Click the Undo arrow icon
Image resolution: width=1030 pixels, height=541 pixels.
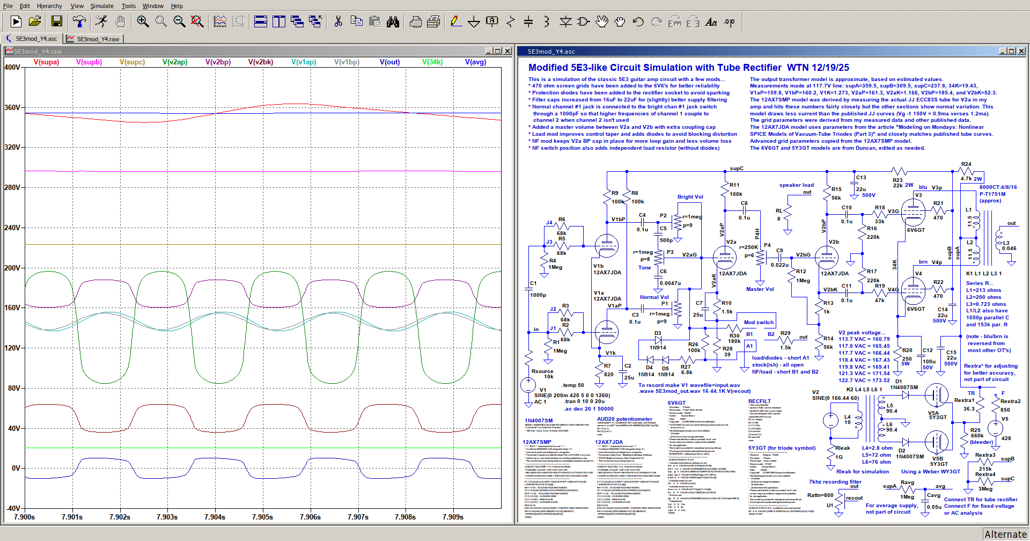pyautogui.click(x=638, y=21)
